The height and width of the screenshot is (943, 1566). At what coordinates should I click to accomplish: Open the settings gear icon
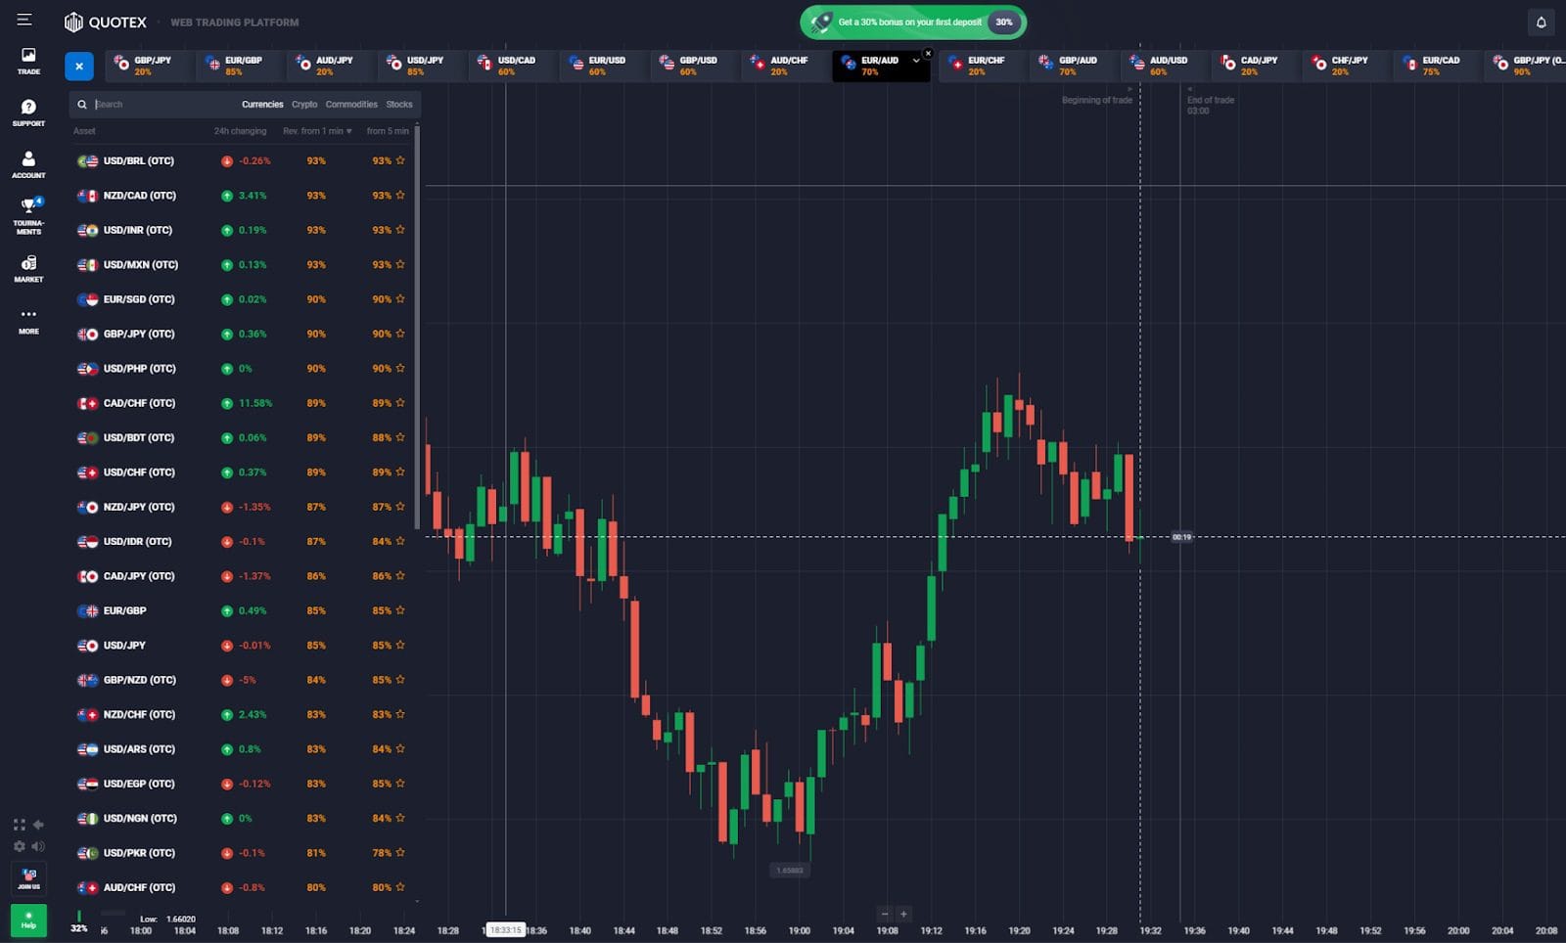(x=19, y=846)
